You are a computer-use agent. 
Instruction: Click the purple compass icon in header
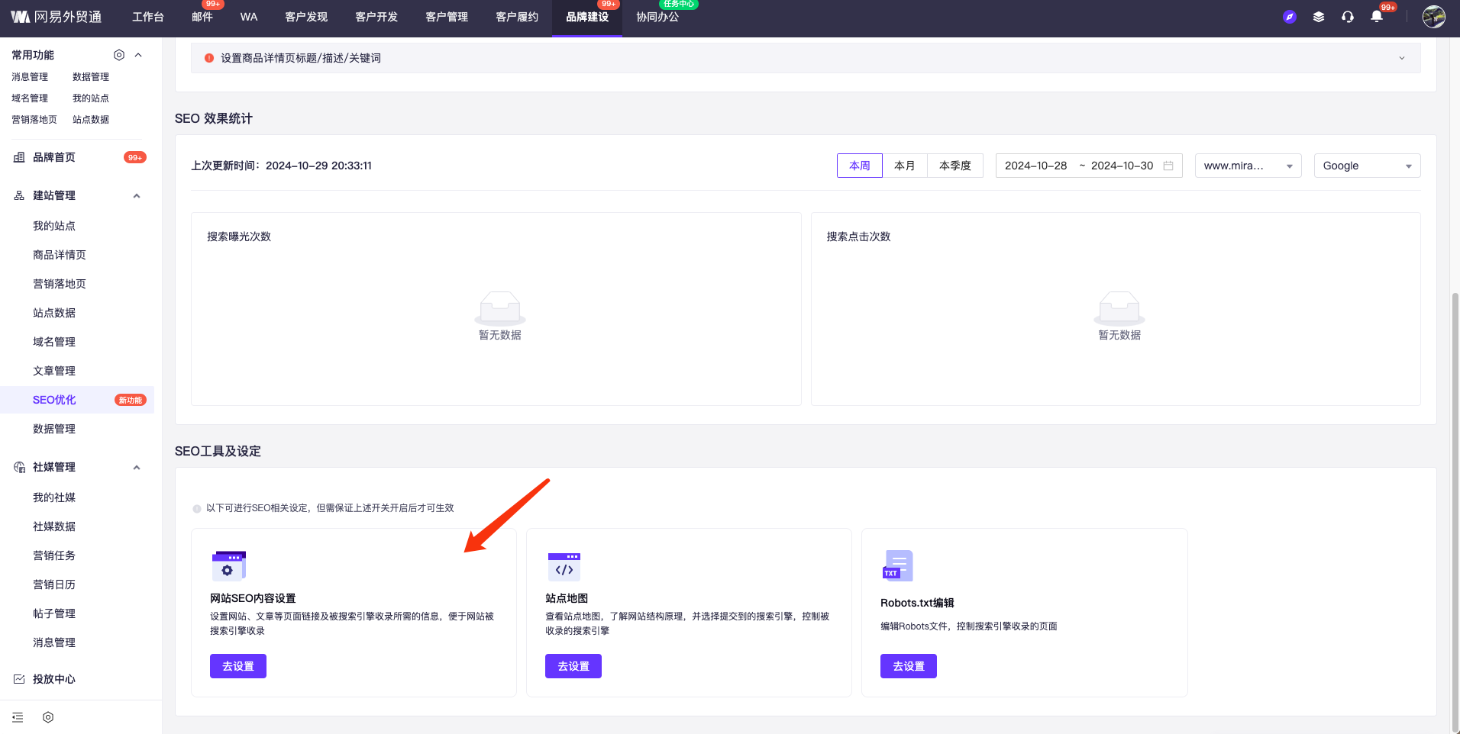[1290, 17]
